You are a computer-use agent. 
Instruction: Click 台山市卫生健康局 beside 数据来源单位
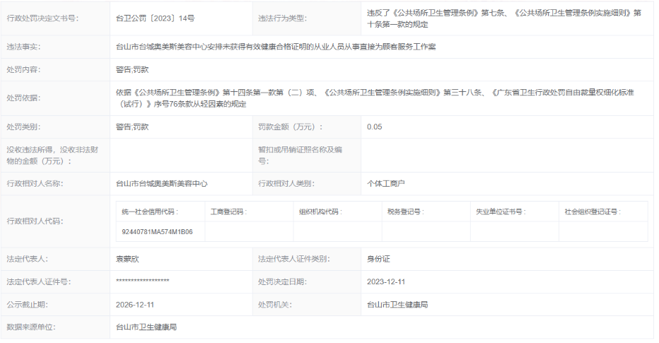146,327
